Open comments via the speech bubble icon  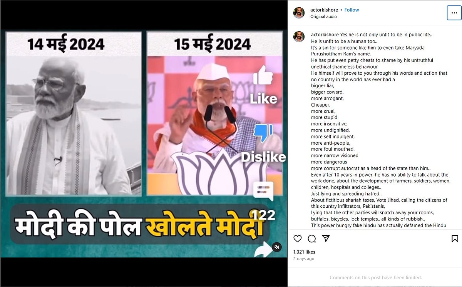pyautogui.click(x=312, y=239)
